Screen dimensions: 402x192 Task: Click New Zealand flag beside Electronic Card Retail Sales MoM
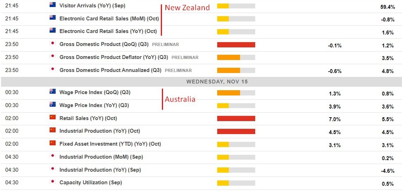52,18
